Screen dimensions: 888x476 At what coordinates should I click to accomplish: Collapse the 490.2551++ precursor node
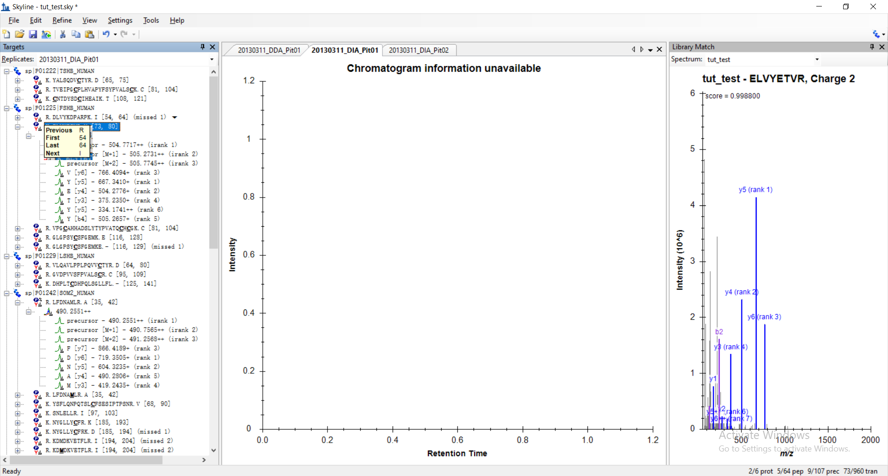pos(29,312)
